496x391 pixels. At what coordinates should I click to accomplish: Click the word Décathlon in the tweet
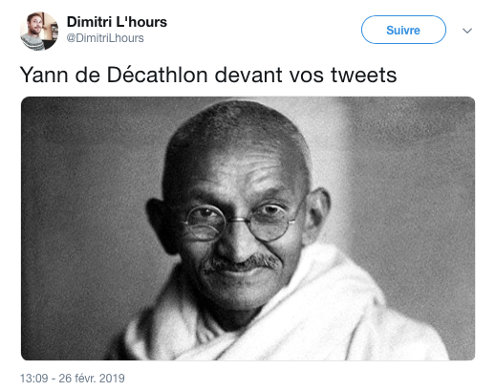(157, 75)
